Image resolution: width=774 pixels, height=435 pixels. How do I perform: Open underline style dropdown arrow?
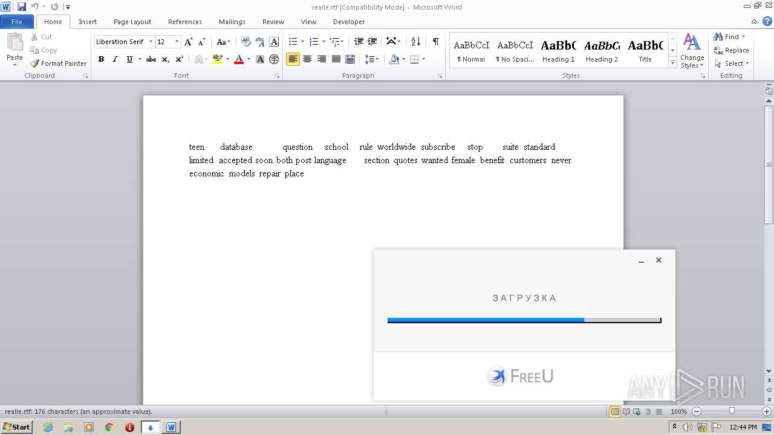pyautogui.click(x=140, y=59)
